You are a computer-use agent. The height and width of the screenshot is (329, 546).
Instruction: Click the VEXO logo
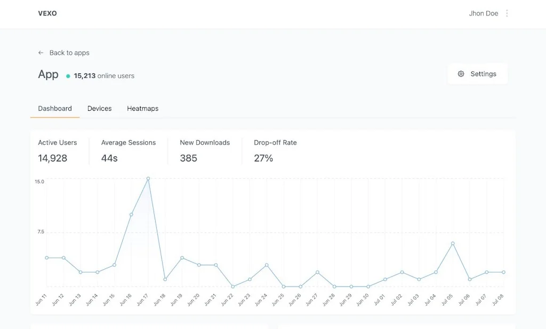pyautogui.click(x=47, y=13)
